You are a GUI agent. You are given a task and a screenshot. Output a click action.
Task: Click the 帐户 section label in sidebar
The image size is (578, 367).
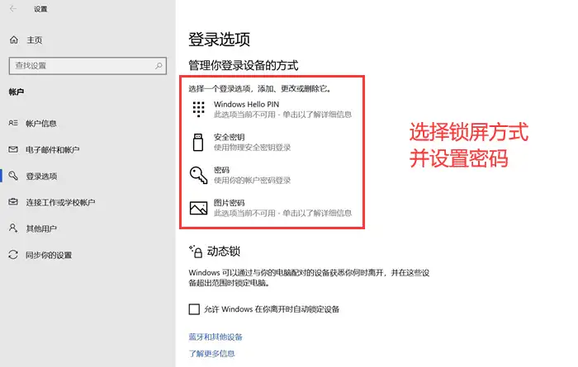[17, 92]
